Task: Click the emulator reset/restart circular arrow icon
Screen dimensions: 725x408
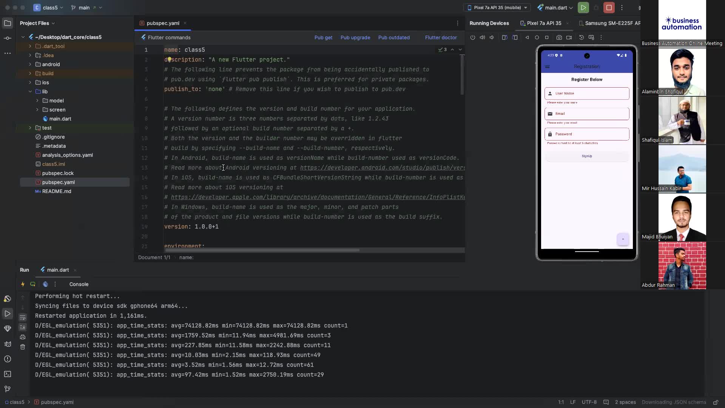Action: click(x=582, y=37)
